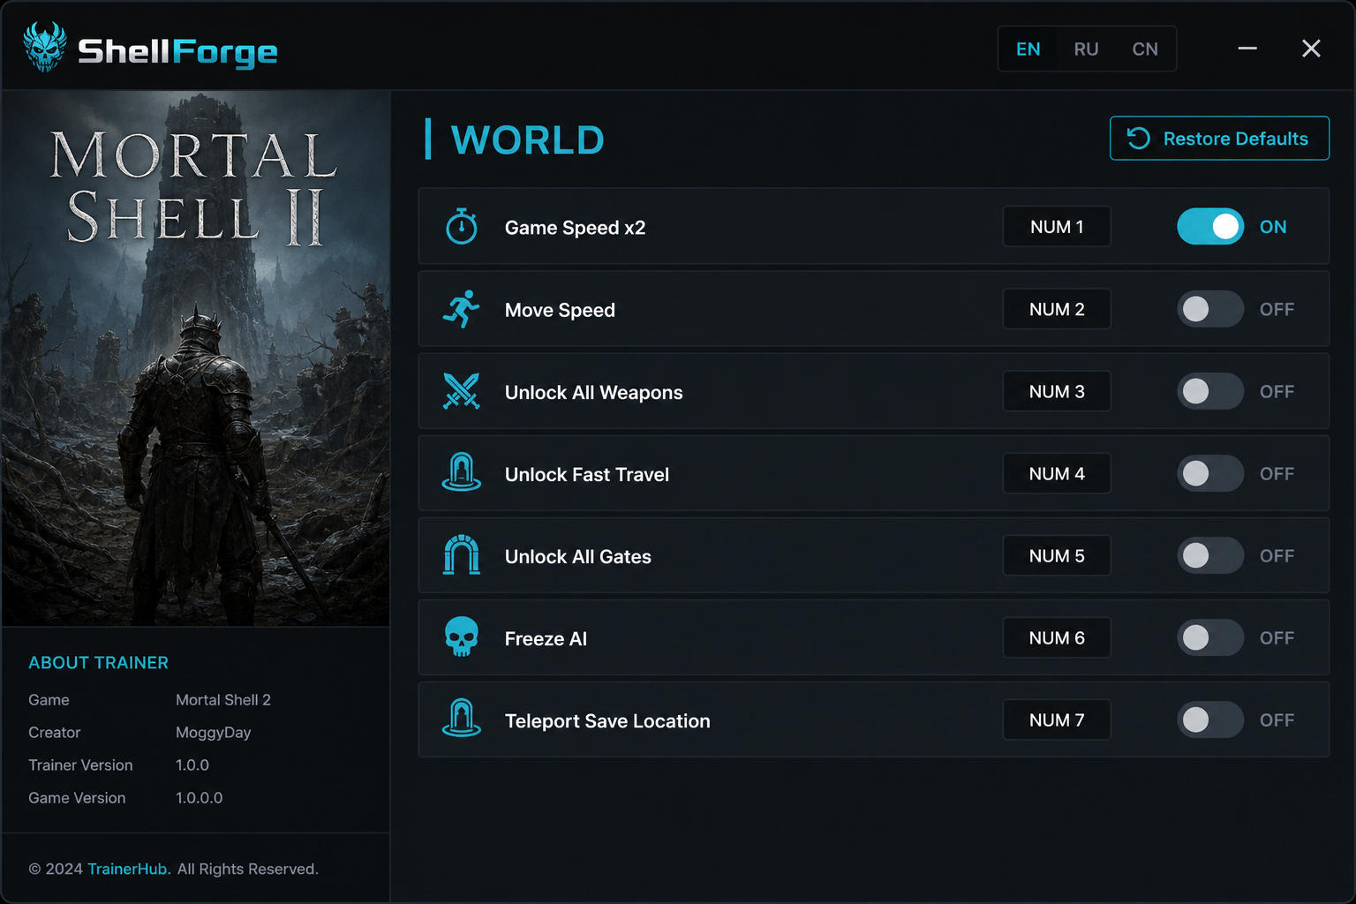Click the 'Mortal Shell 2' game value
Image resolution: width=1356 pixels, height=904 pixels.
223,699
